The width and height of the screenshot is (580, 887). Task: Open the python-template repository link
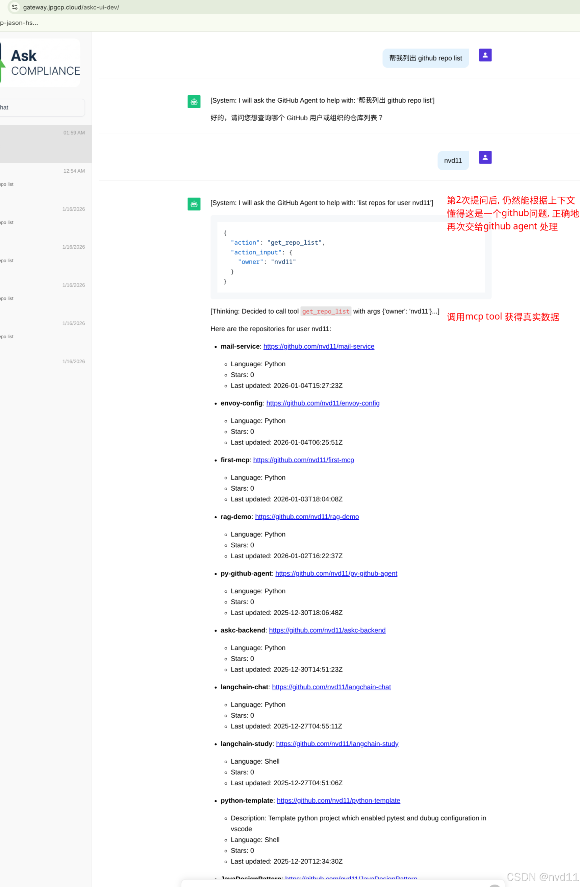[338, 800]
